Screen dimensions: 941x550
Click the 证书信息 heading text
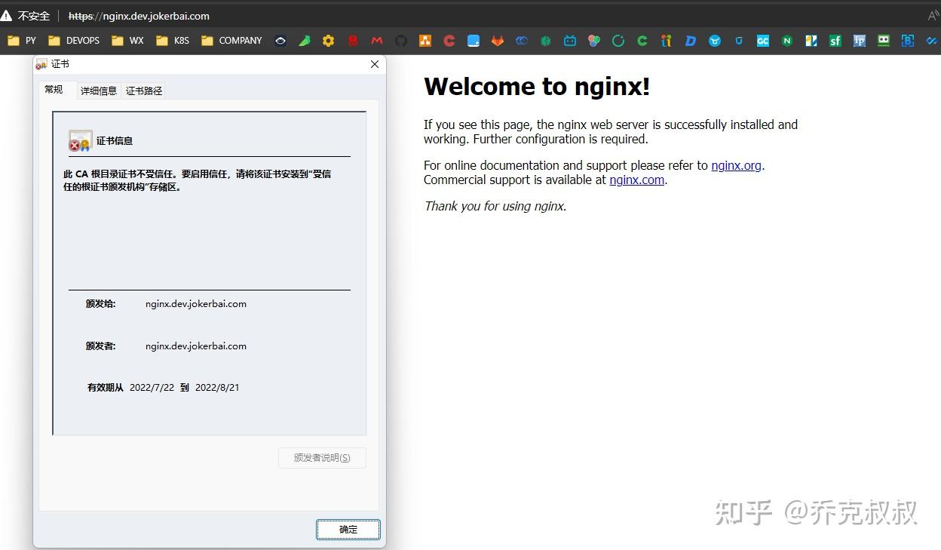tap(115, 141)
